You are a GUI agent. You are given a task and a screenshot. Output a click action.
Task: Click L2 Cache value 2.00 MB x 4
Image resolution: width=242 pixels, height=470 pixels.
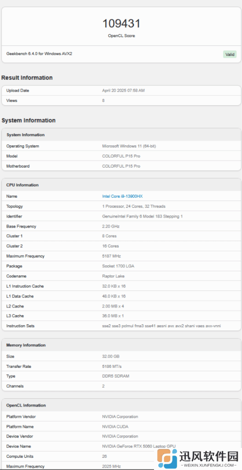pyautogui.click(x=113, y=306)
